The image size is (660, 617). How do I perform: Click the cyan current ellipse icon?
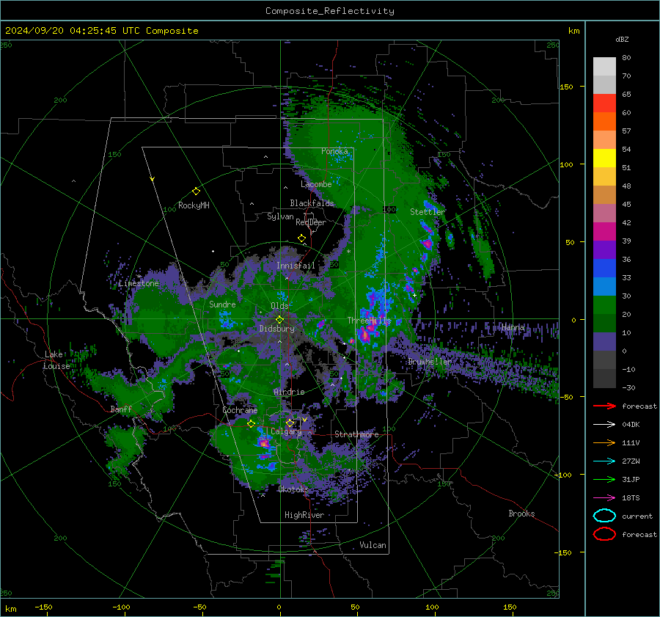coord(604,516)
